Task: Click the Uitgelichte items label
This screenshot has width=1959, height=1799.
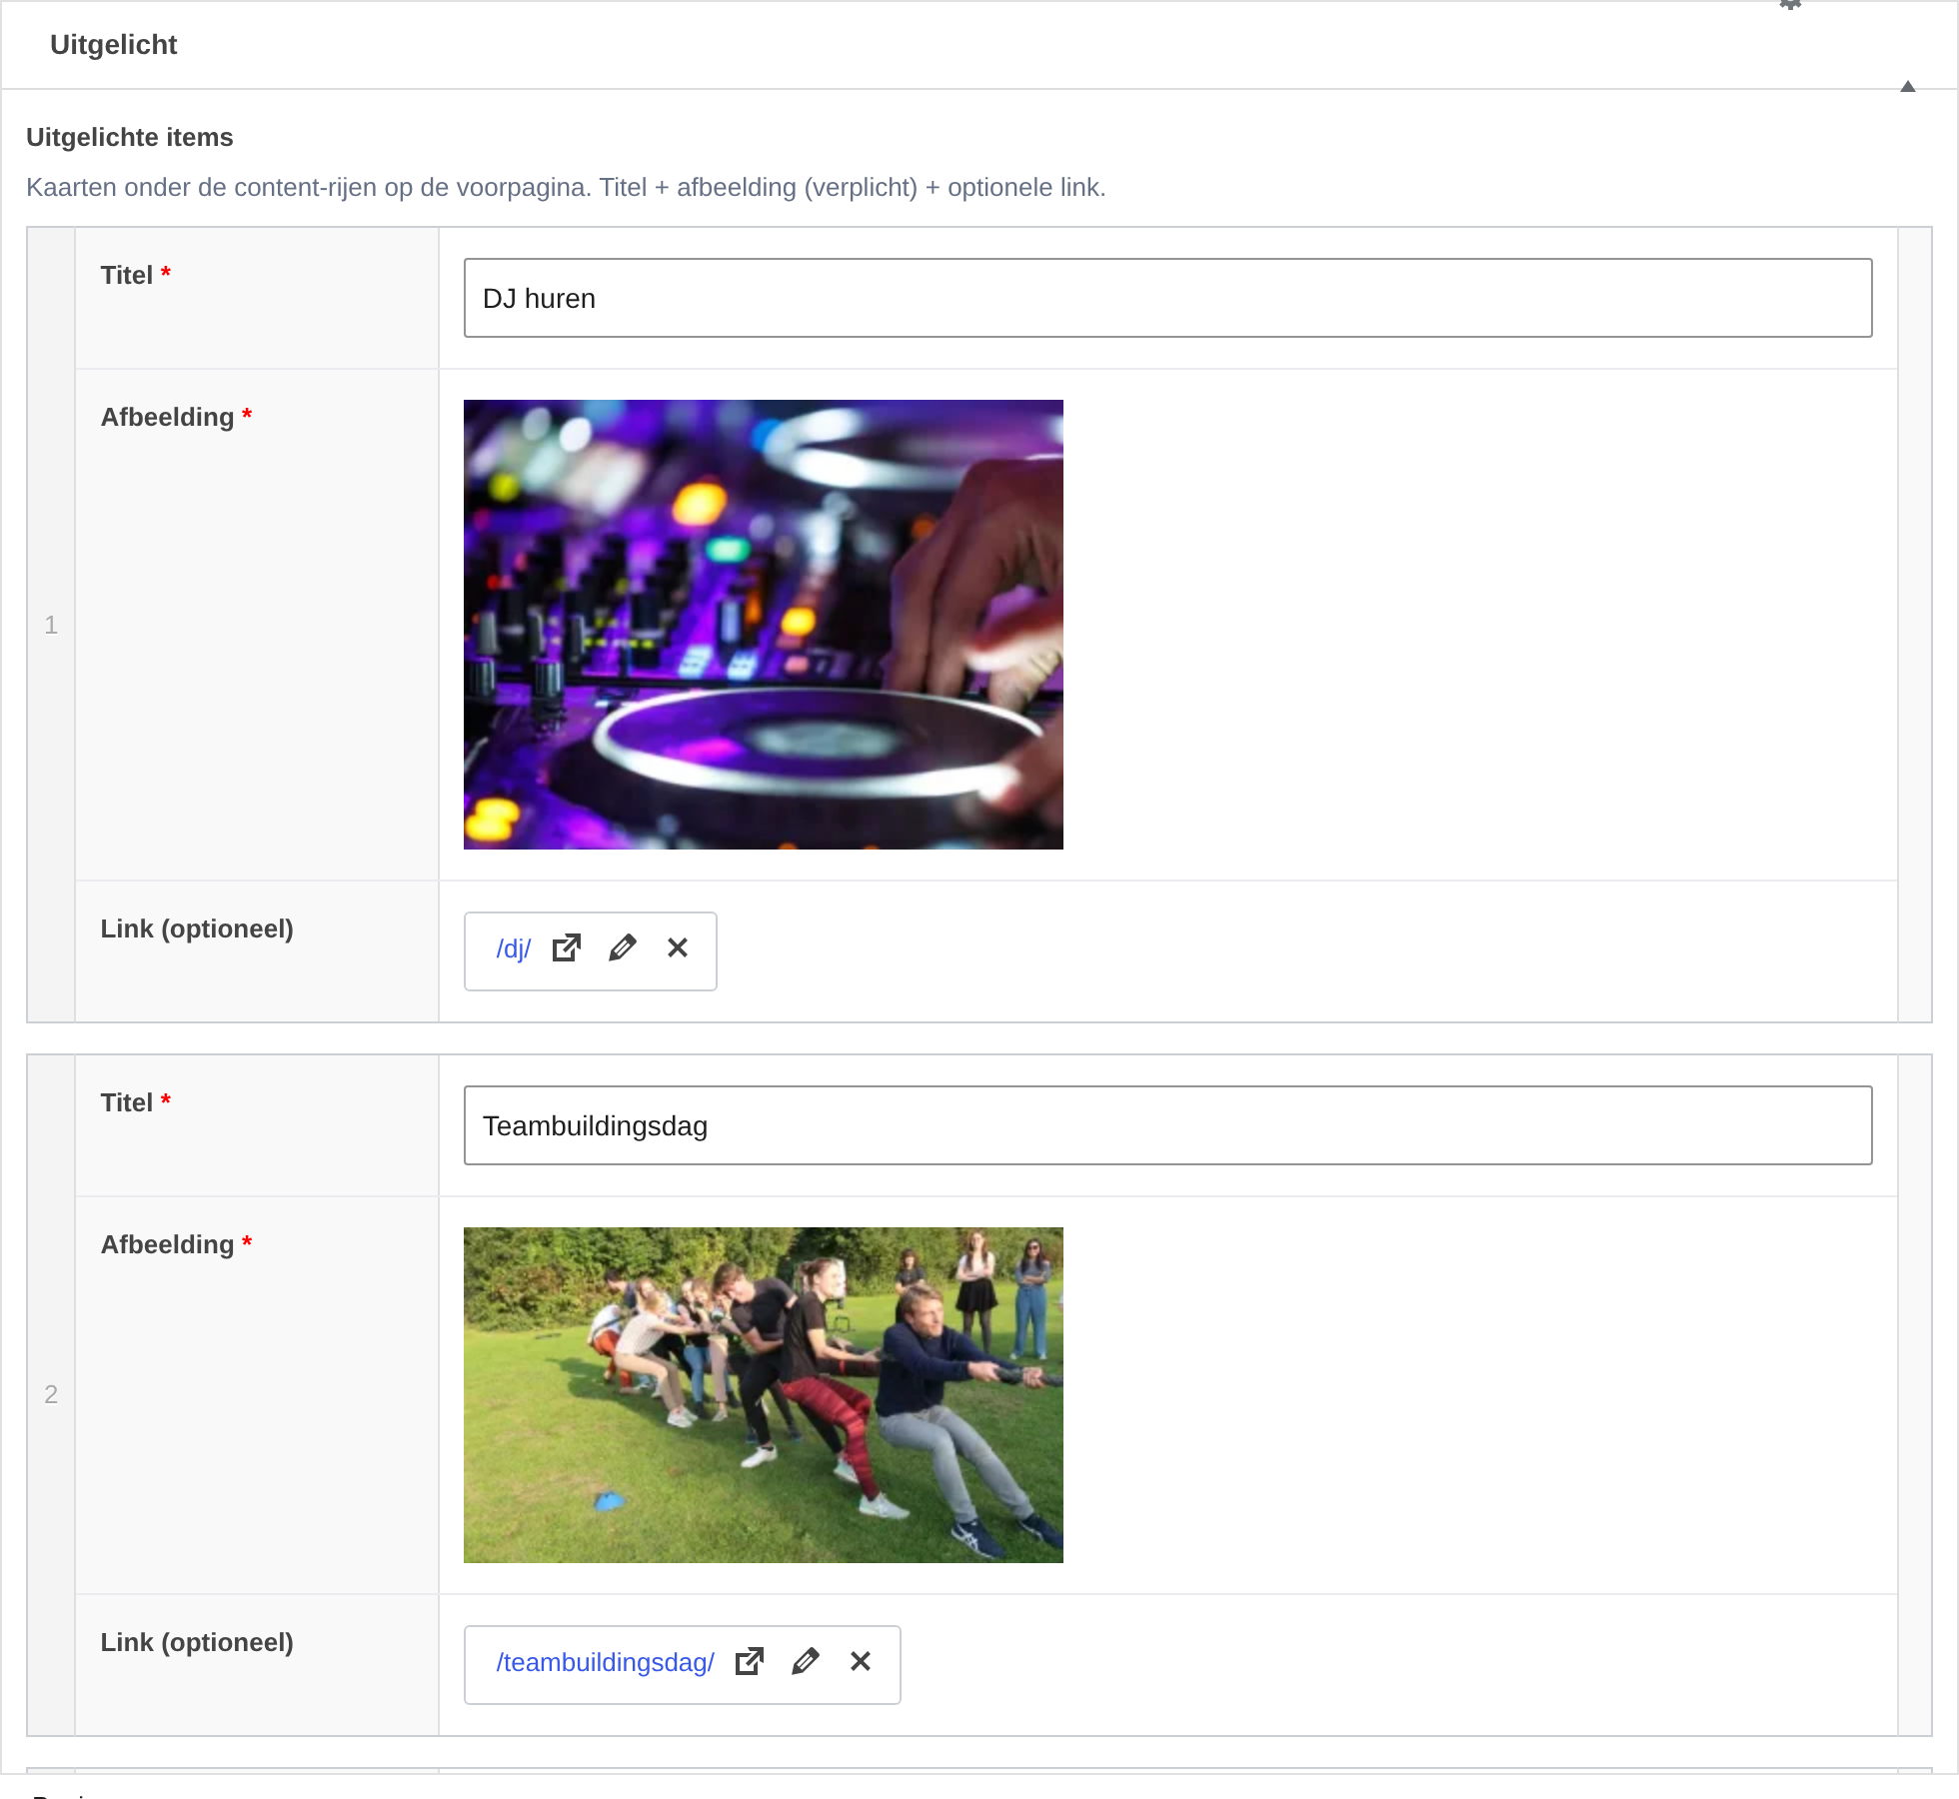Action: (130, 137)
